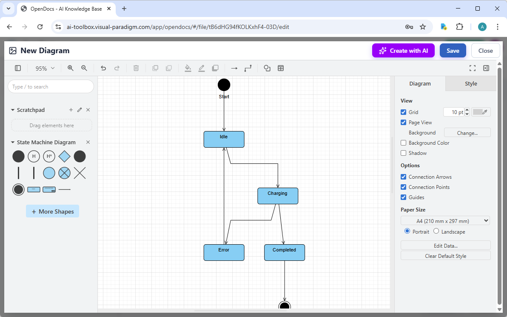Select the Line Color tool

click(202, 68)
